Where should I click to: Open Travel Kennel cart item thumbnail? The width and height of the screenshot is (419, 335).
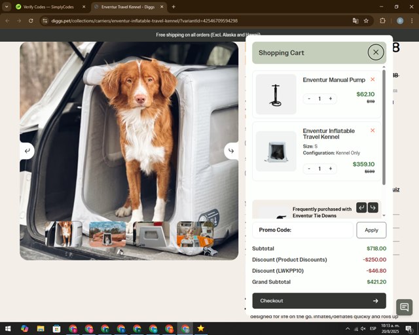click(x=276, y=151)
